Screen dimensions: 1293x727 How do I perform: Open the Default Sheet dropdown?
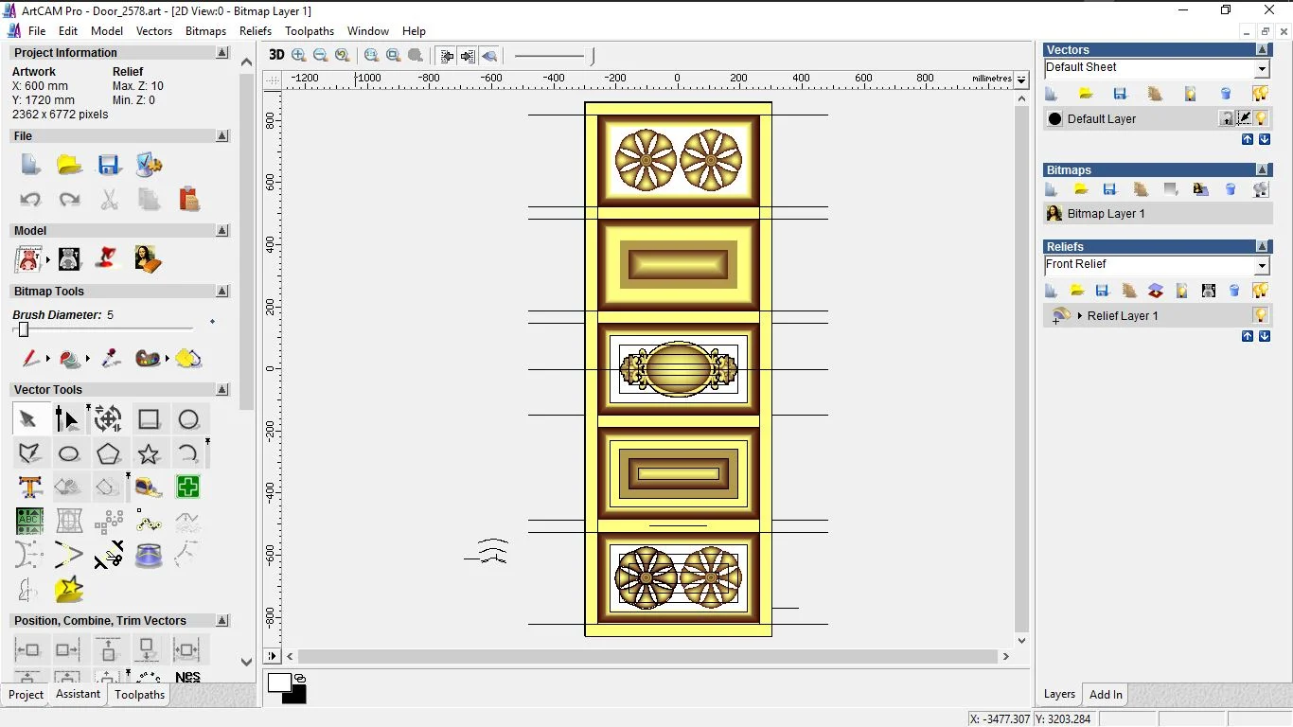[1262, 69]
